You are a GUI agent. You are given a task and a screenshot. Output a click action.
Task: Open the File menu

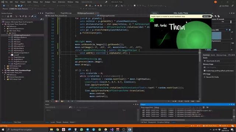6,2
